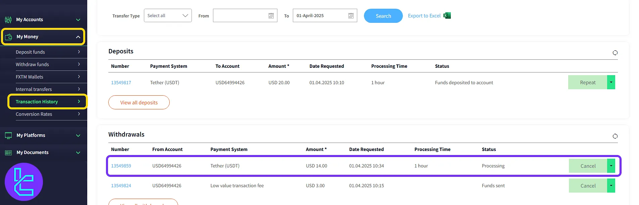Screen dimensions: 639x205
Task: Click the purple TC logo badge
Action: [24, 182]
